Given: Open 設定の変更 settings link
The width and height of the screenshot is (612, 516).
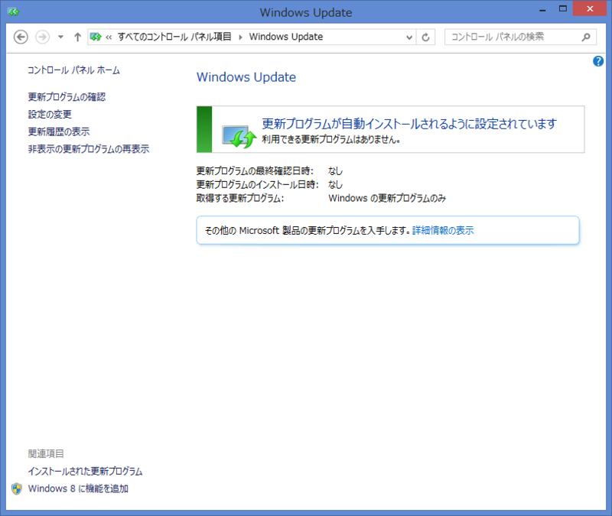Looking at the screenshot, I should pyautogui.click(x=50, y=114).
